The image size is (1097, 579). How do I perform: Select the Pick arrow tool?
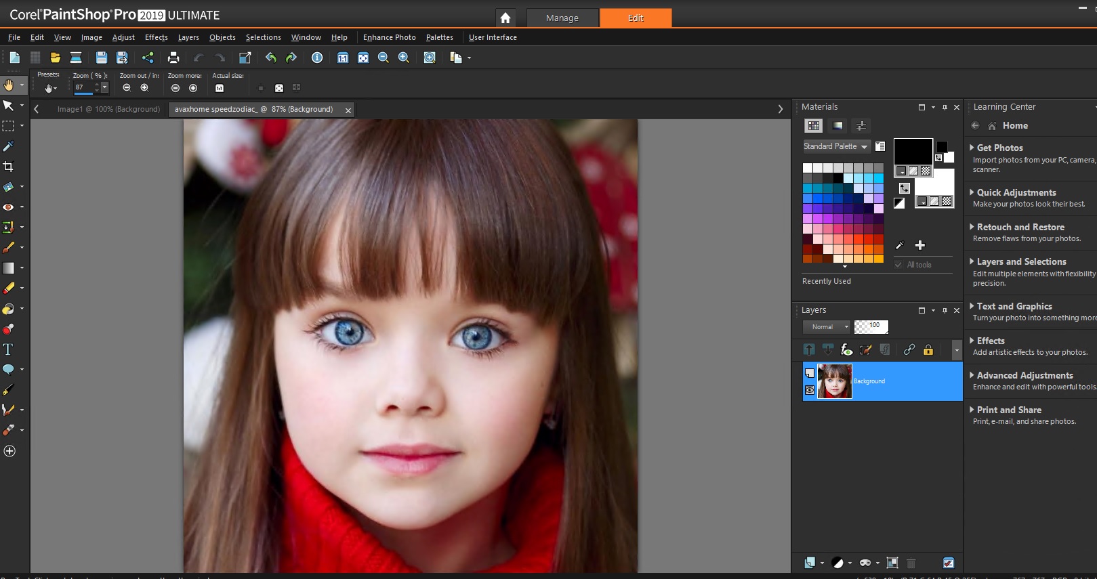9,106
